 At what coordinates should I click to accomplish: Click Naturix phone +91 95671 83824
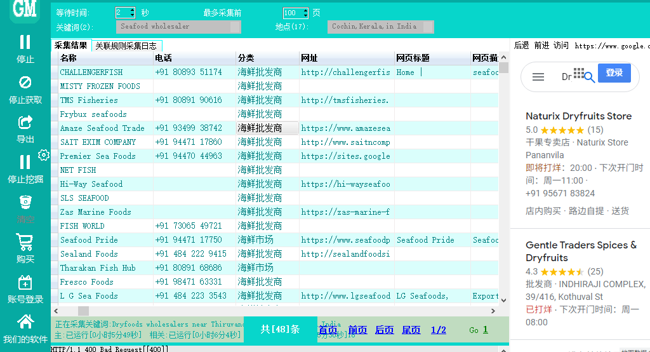[x=560, y=193]
